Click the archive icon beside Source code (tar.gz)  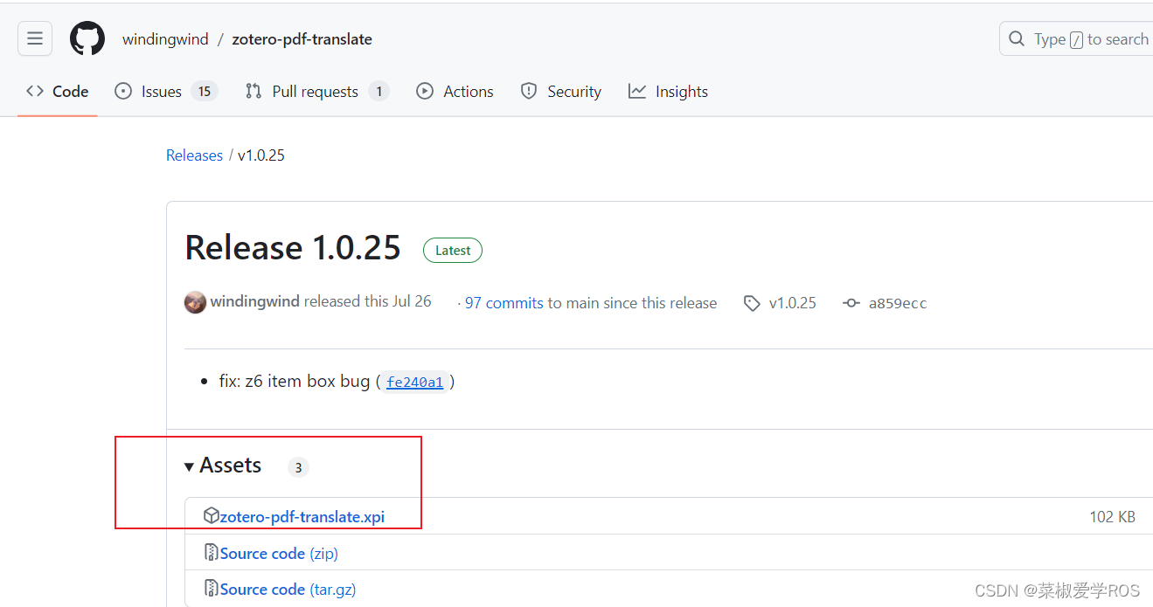[211, 589]
